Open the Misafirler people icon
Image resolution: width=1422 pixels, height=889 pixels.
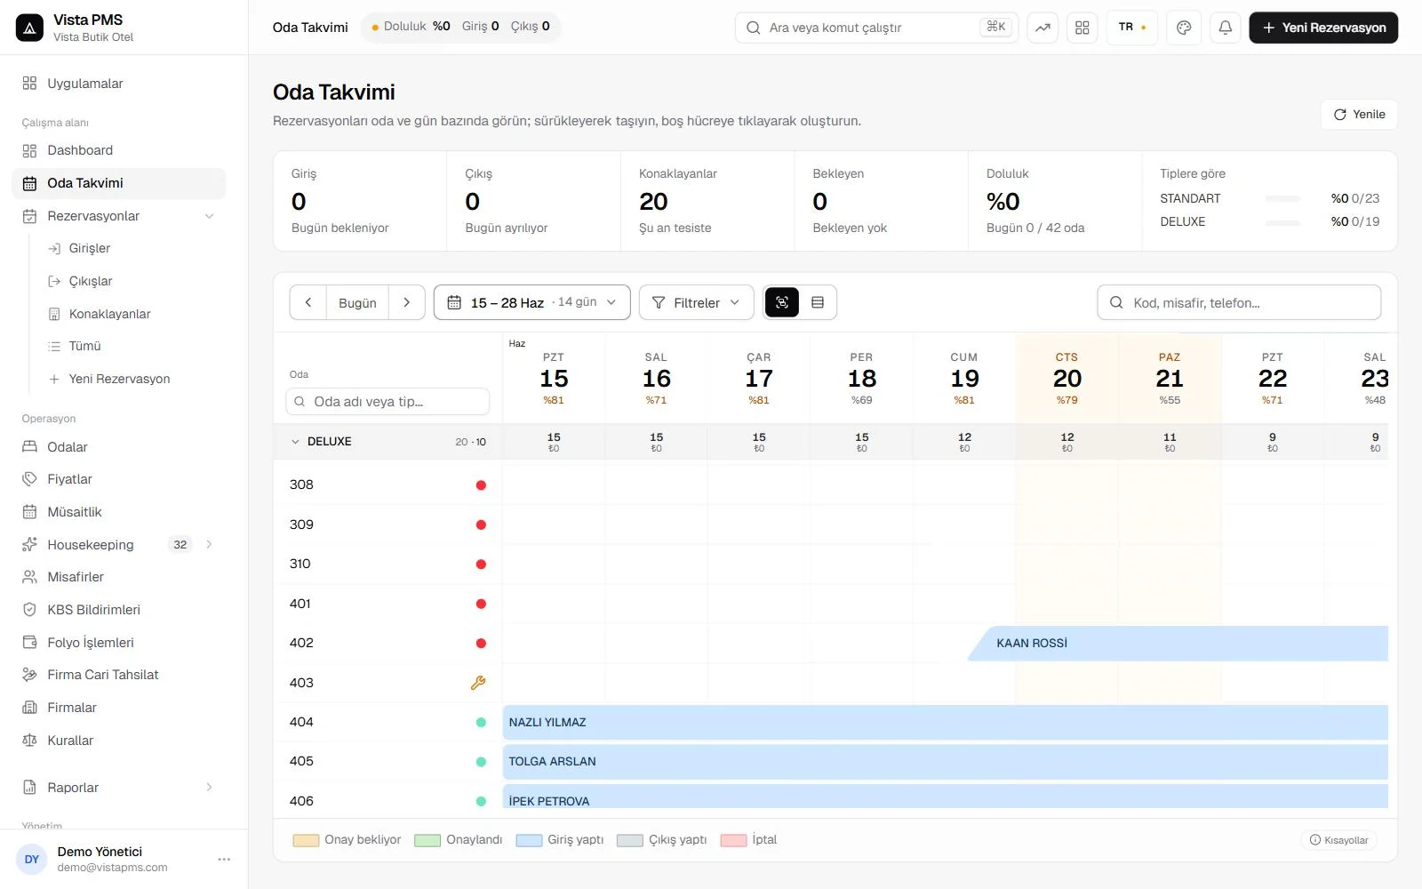point(29,578)
